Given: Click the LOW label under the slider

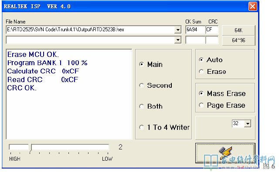Looking at the screenshot, I should click(107, 159).
